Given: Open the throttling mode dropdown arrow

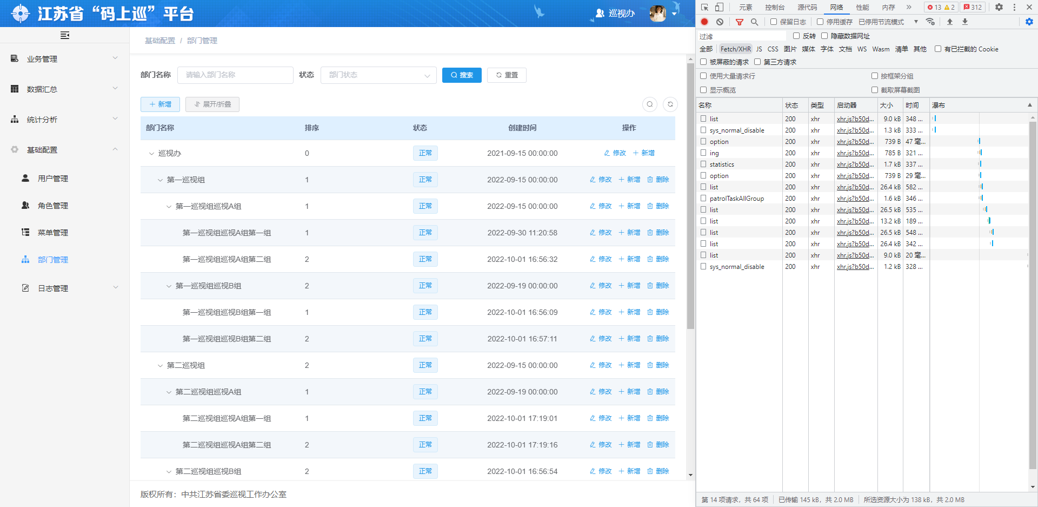Looking at the screenshot, I should pyautogui.click(x=916, y=22).
